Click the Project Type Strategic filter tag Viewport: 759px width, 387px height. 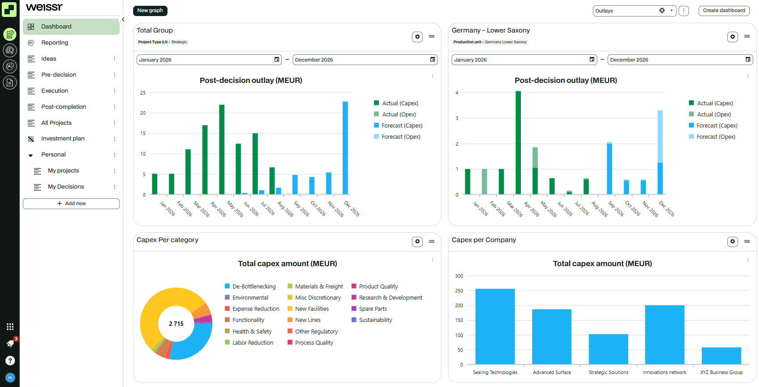tap(163, 42)
